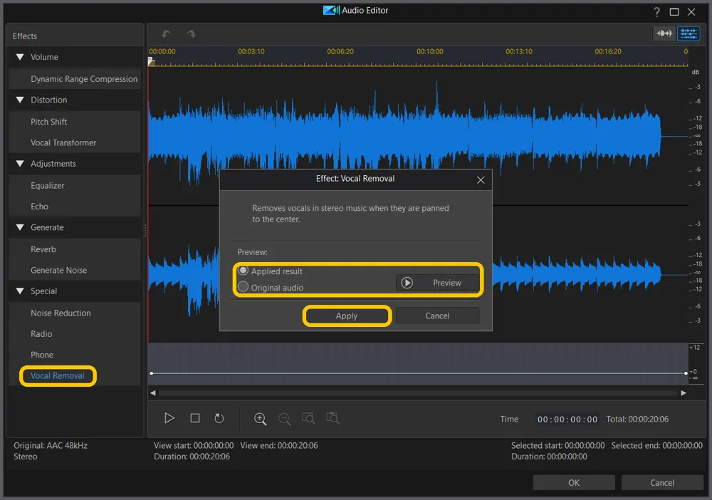Collapse the Generate effects group

point(20,227)
